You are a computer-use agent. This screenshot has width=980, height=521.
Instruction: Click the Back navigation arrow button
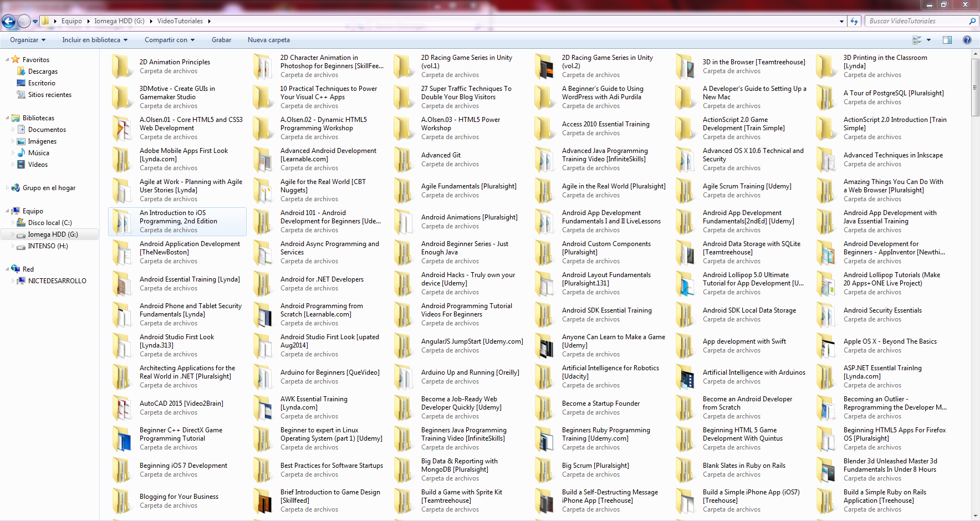(x=9, y=21)
